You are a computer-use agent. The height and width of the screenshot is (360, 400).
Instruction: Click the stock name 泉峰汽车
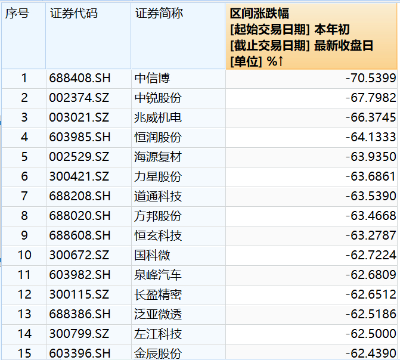pos(158,275)
